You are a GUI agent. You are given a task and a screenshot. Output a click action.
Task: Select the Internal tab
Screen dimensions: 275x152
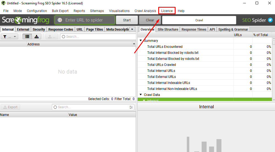point(8,29)
